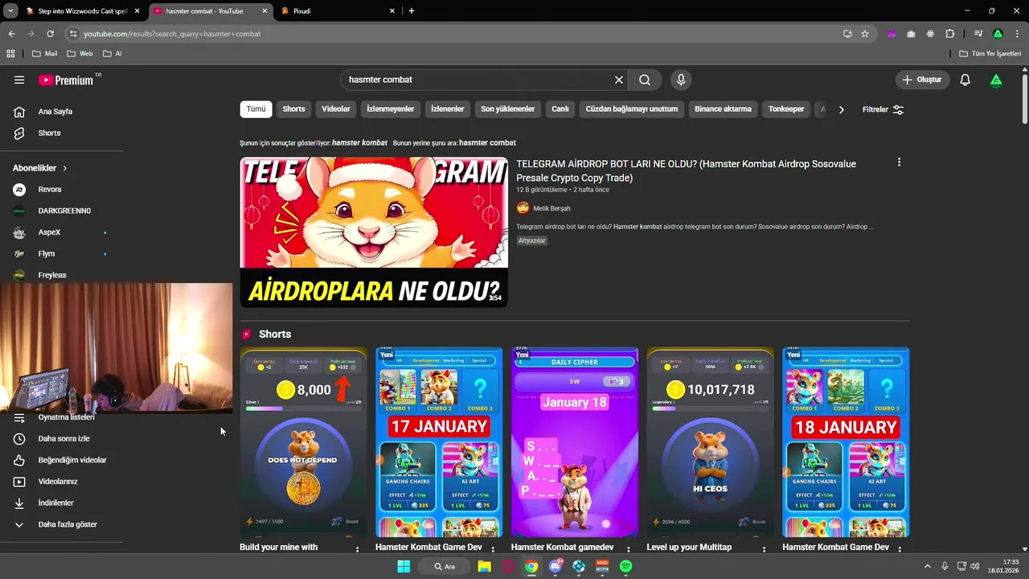Image resolution: width=1029 pixels, height=579 pixels.
Task: Click the URL address bar
Action: click(x=450, y=34)
